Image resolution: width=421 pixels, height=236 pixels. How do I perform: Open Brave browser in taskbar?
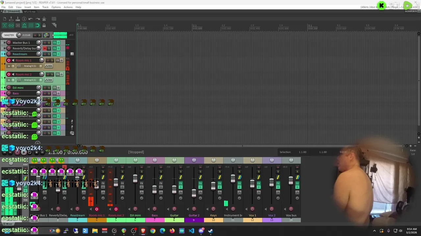click(143, 231)
